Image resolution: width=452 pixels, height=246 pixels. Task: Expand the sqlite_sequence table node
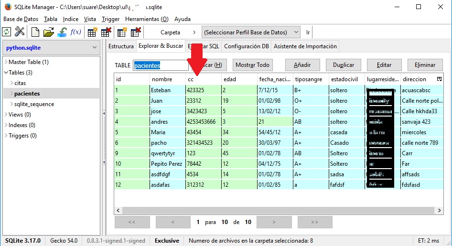12,104
